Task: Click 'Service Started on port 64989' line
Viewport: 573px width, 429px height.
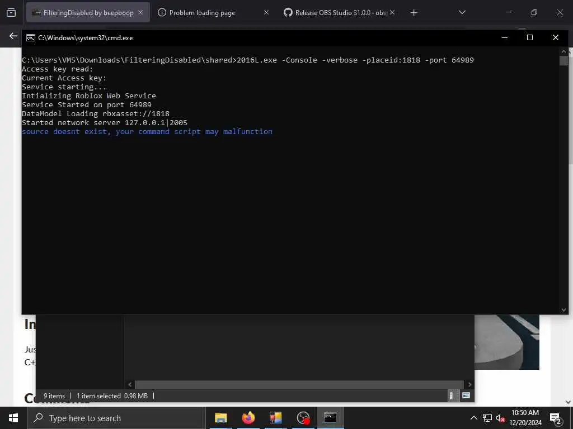Action: pos(87,104)
